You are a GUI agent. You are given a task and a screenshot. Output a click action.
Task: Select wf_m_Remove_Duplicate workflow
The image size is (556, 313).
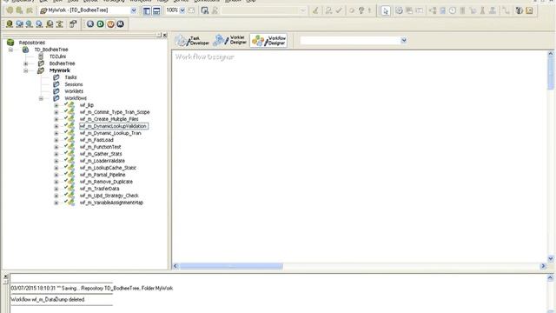[106, 182]
